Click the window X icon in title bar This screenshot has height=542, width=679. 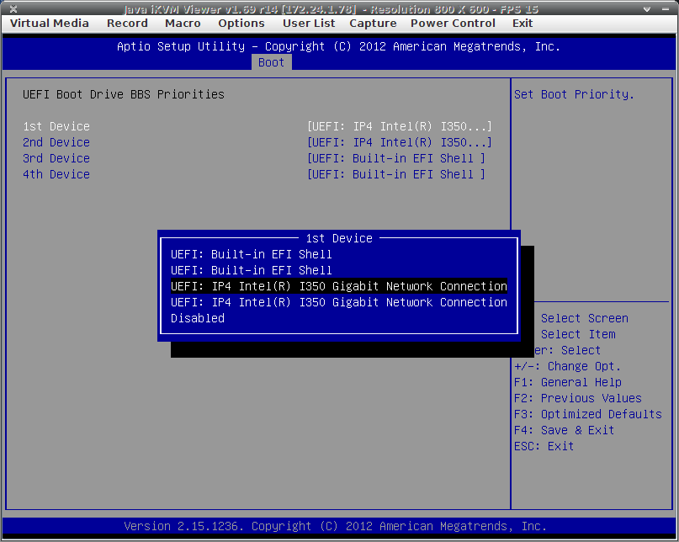pos(13,8)
